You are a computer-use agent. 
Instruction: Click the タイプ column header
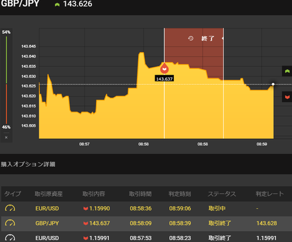tap(13, 193)
